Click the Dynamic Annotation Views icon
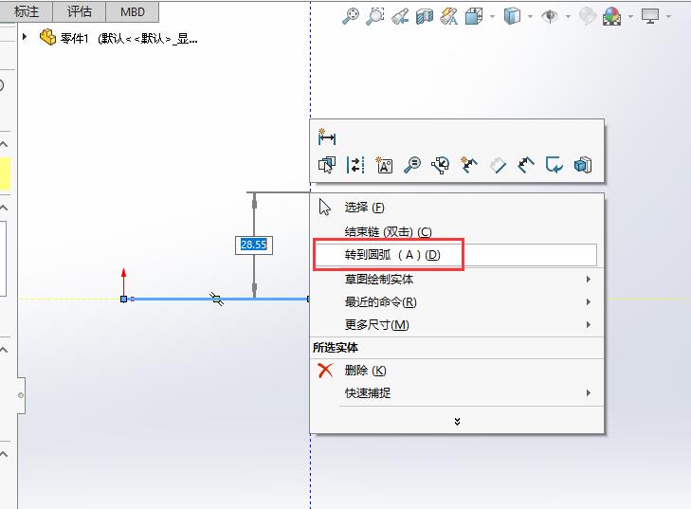691x509 pixels. pyautogui.click(x=449, y=16)
